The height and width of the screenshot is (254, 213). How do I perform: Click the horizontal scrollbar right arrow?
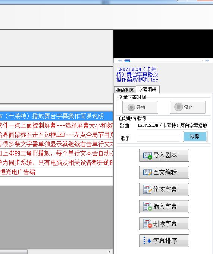coord(110,252)
